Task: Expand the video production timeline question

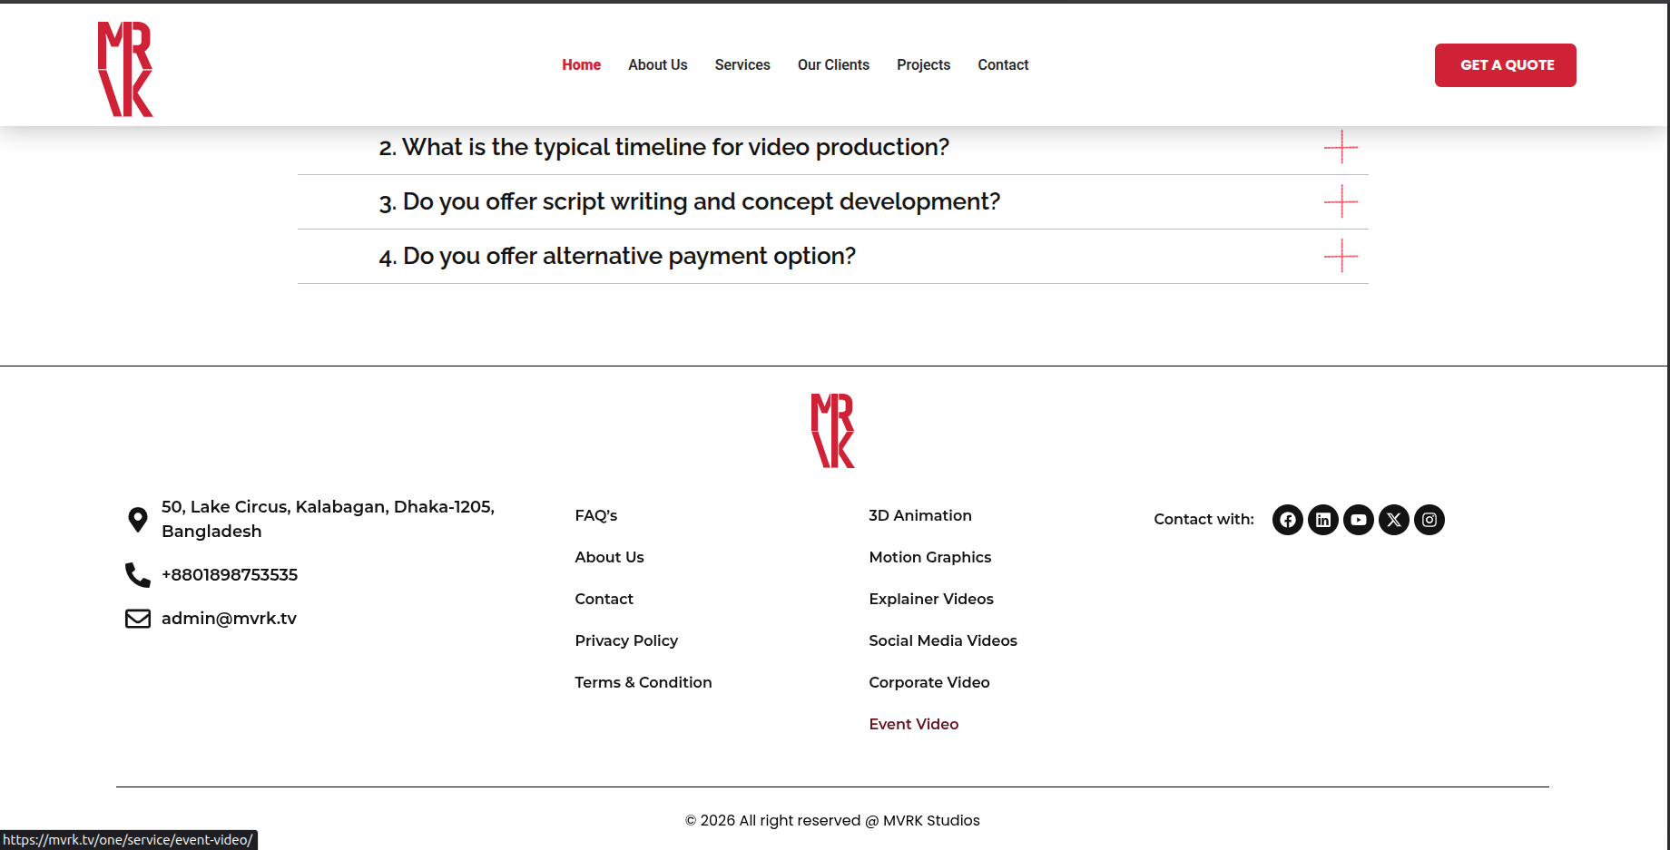Action: tap(663, 147)
